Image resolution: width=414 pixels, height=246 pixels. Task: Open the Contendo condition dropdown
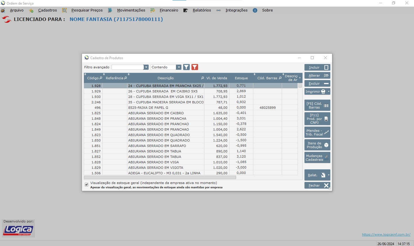(x=179, y=67)
